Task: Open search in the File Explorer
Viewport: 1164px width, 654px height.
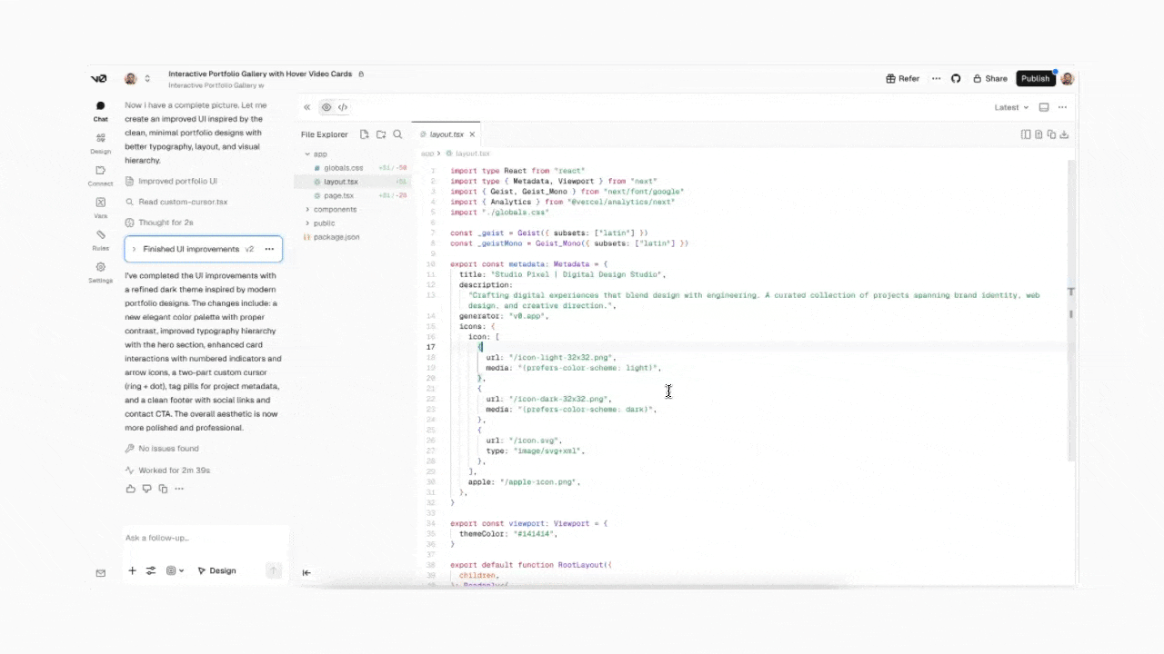Action: [397, 134]
